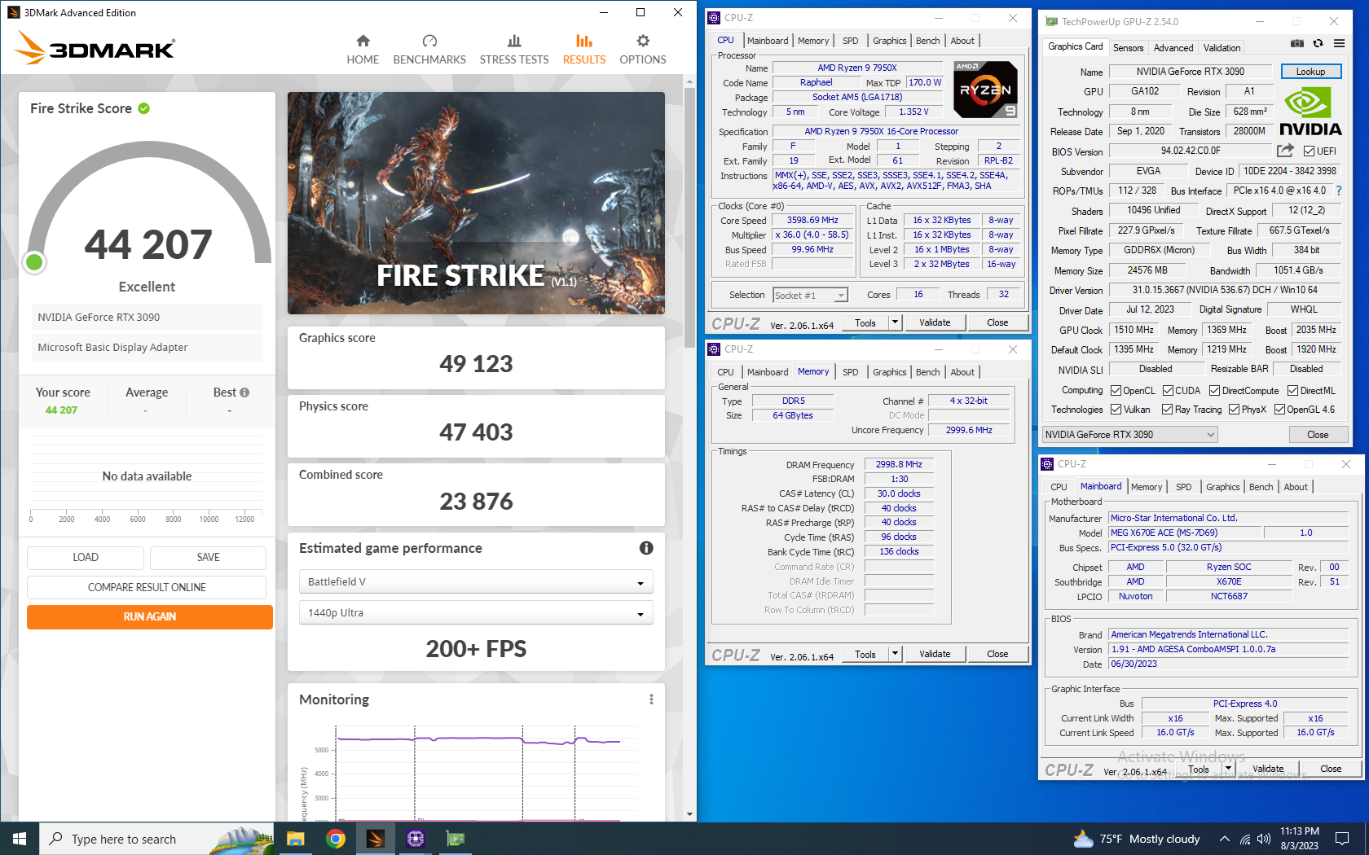Screen dimensions: 1369x855
Task: Open File Explorer from the taskbar
Action: tap(295, 839)
